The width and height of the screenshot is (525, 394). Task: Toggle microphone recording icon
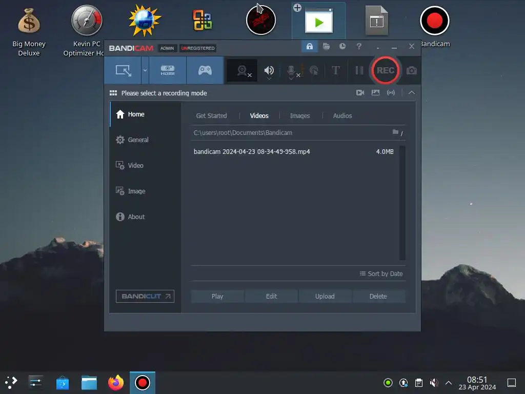[291, 71]
